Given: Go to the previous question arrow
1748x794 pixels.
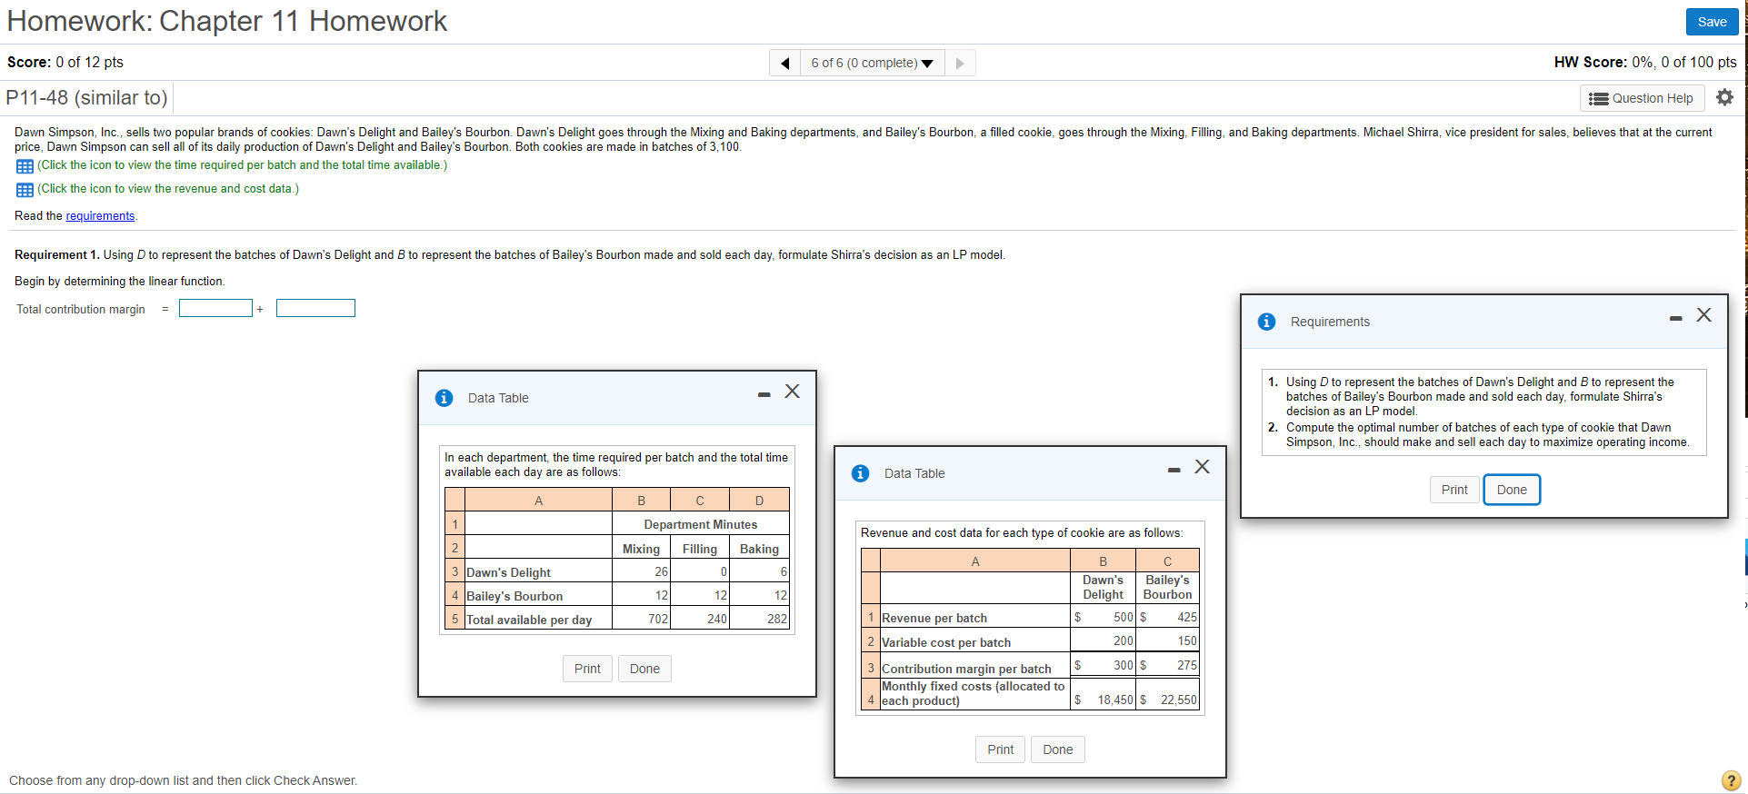Looking at the screenshot, I should pyautogui.click(x=784, y=63).
